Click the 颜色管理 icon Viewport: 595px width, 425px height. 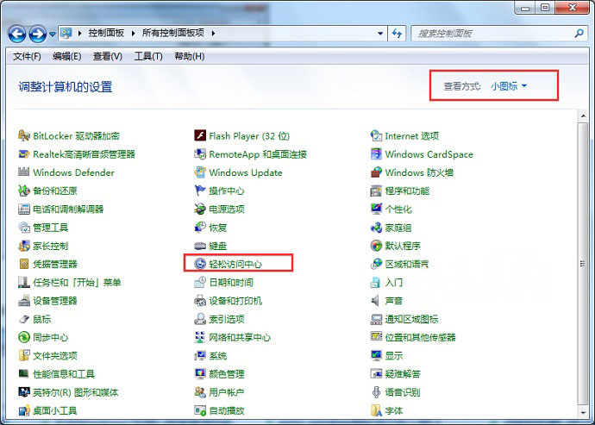click(x=200, y=374)
